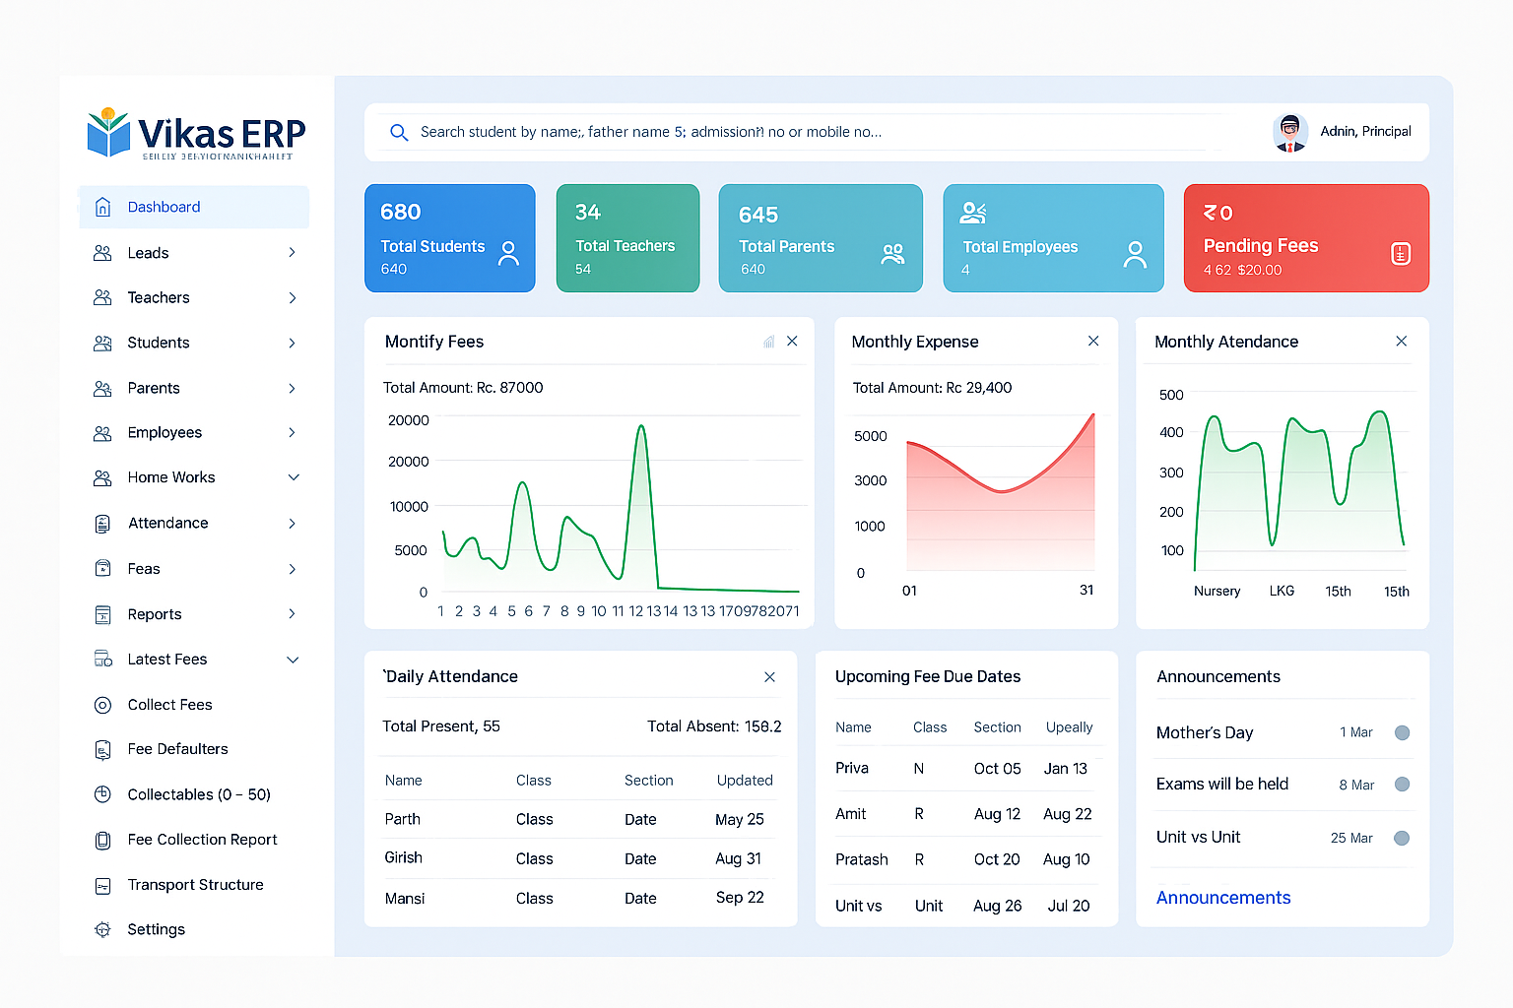Image resolution: width=1513 pixels, height=1008 pixels.
Task: Expand the Leads menu chevron
Action: tap(292, 253)
